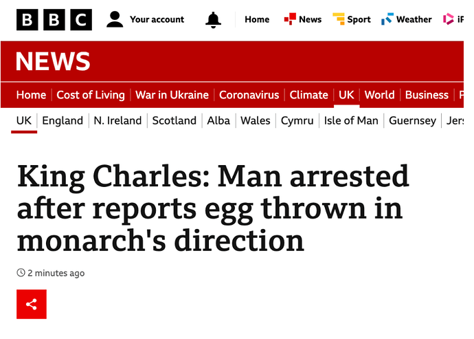Open the pink iPlayer icon
474x339 pixels.
tap(449, 19)
